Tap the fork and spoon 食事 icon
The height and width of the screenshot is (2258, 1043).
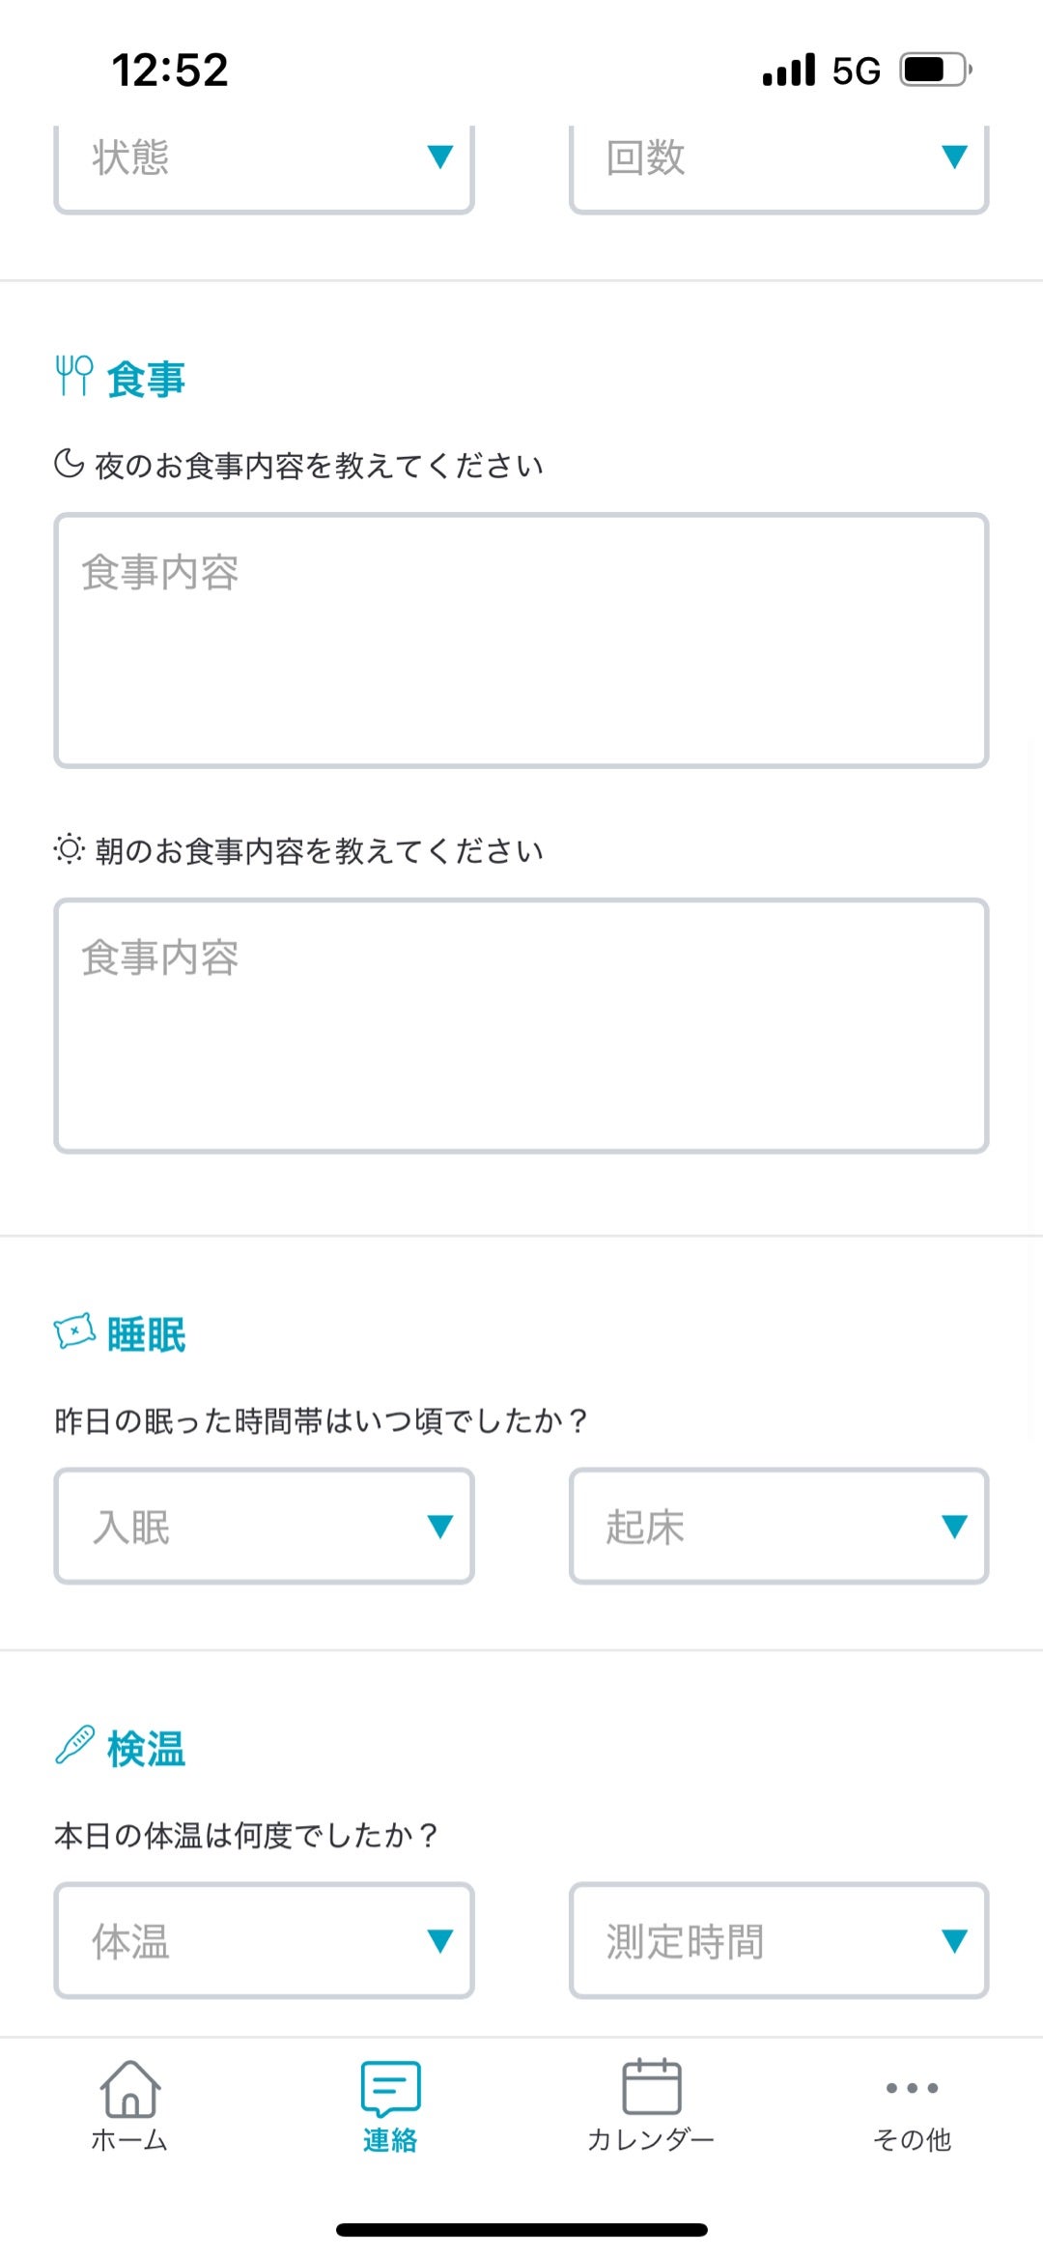point(74,376)
